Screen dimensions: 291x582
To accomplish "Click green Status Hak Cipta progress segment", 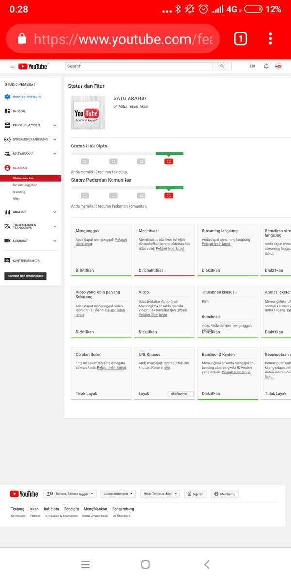I will coord(169,154).
